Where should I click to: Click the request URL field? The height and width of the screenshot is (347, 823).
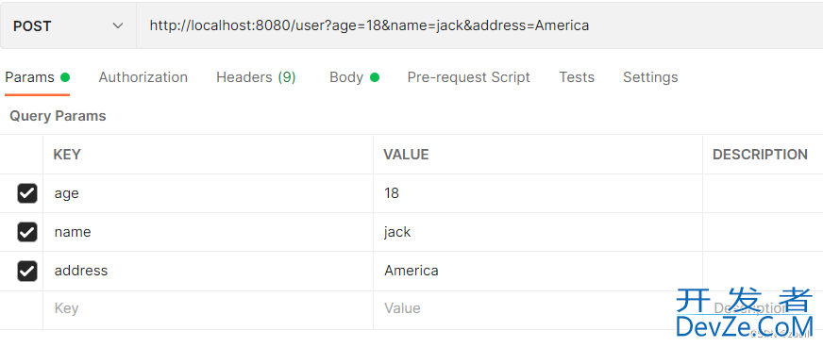pyautogui.click(x=479, y=25)
